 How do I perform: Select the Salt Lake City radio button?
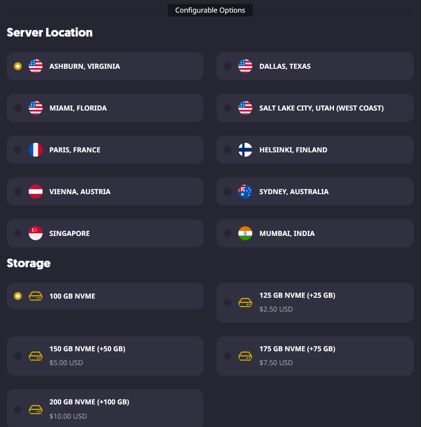[227, 108]
